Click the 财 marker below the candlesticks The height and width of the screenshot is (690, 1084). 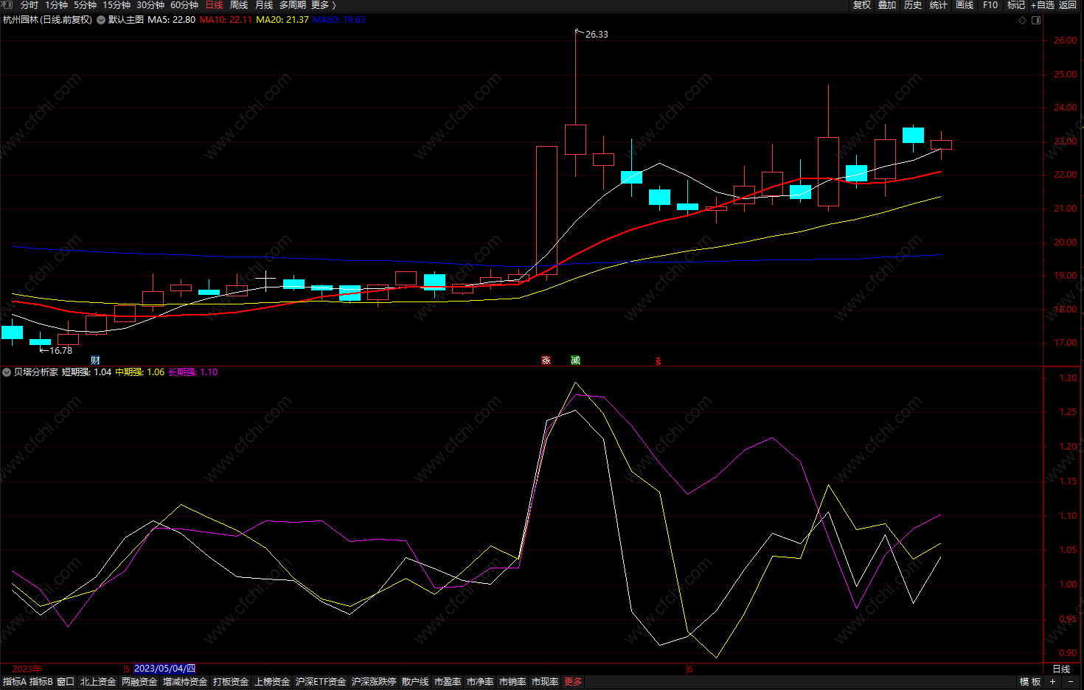95,360
